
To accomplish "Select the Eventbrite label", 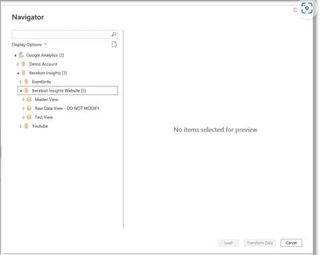I will coord(42,82).
